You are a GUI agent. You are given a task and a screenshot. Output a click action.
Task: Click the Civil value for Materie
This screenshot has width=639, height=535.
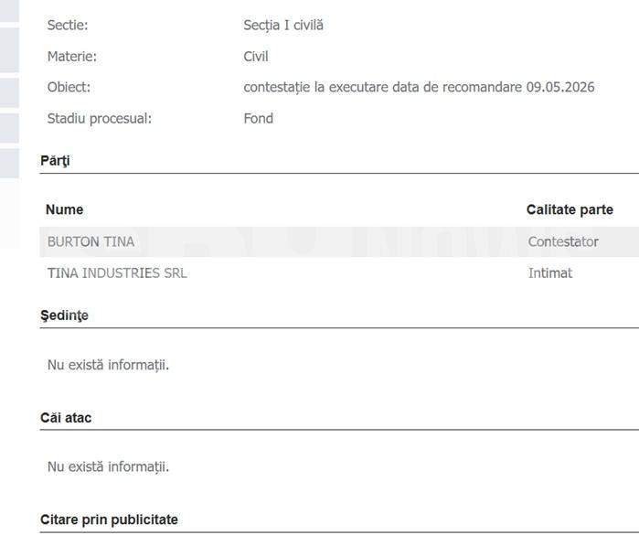pos(256,57)
